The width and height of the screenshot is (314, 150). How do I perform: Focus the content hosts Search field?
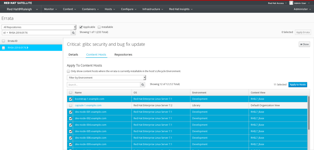(x=104, y=85)
